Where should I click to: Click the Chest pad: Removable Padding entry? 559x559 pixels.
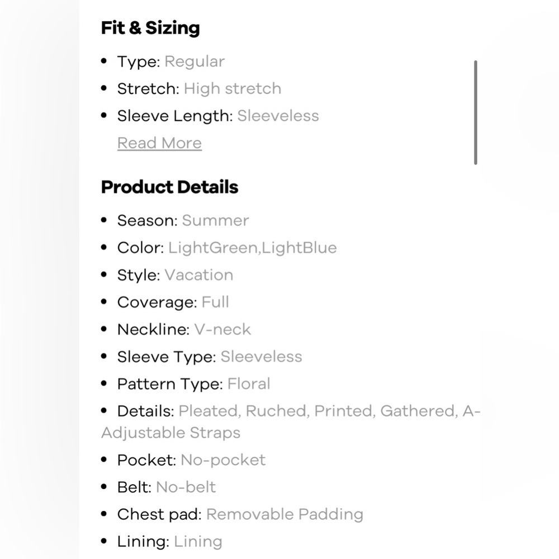coord(240,514)
